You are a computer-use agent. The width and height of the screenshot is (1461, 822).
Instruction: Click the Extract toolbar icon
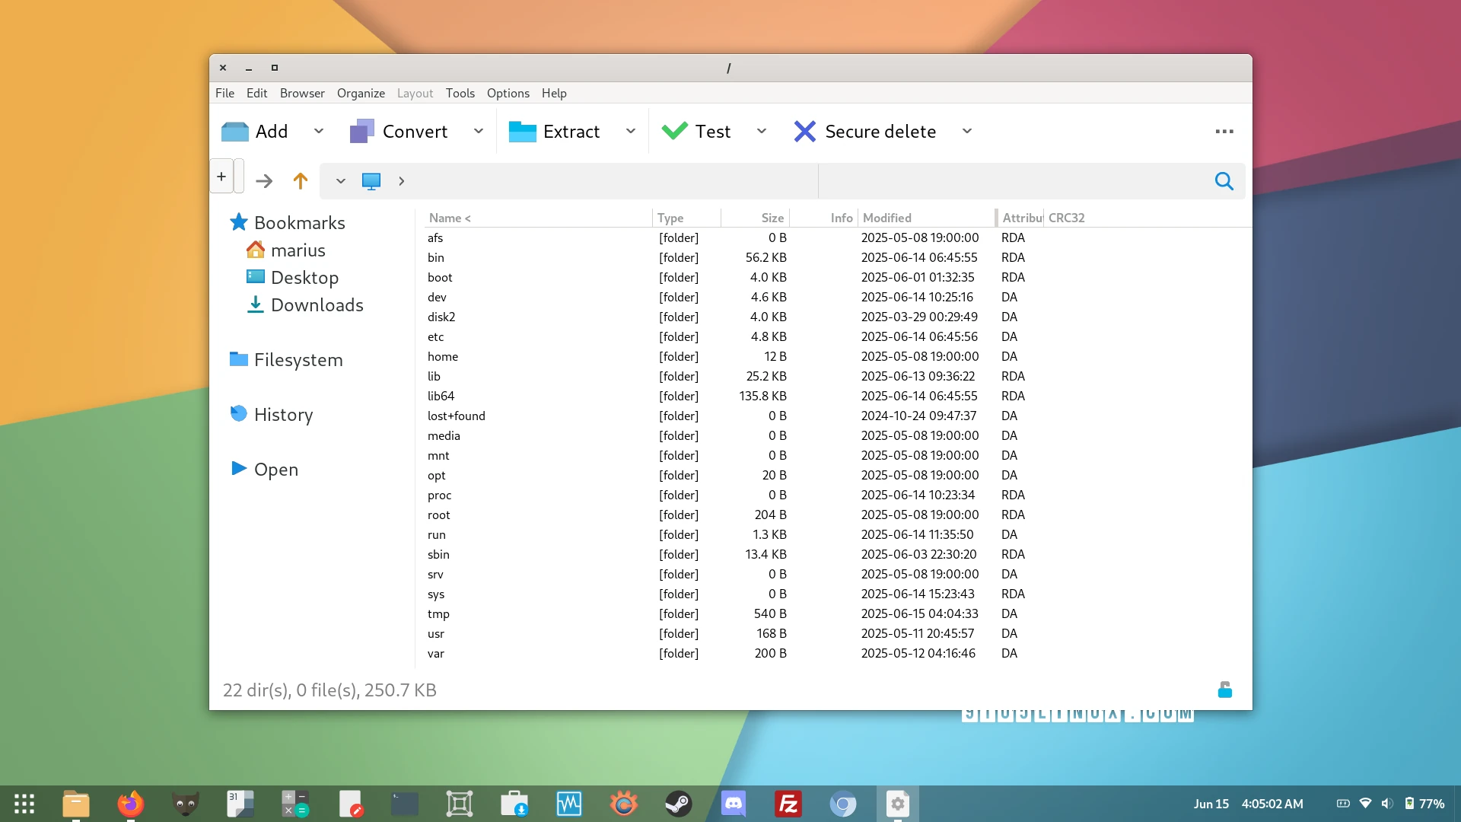click(x=522, y=132)
